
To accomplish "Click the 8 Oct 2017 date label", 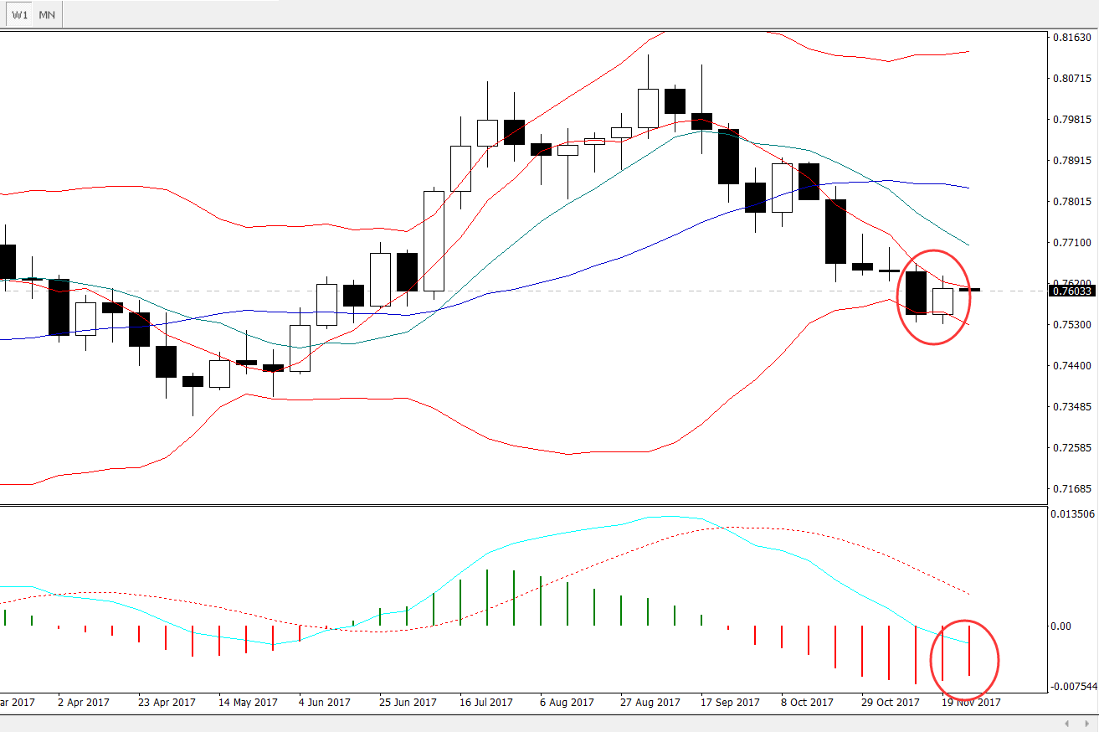I will (808, 703).
